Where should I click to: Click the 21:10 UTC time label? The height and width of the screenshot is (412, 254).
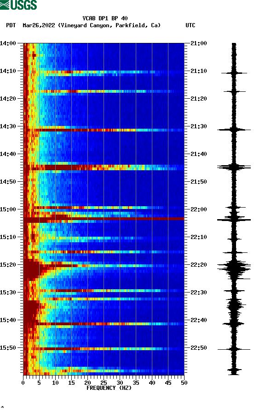[199, 71]
